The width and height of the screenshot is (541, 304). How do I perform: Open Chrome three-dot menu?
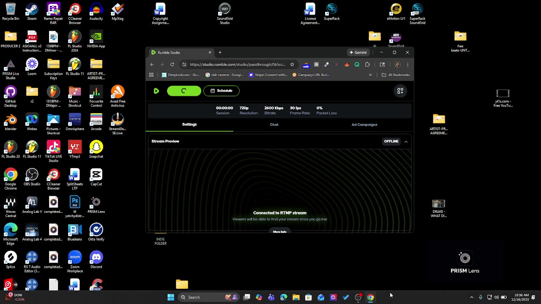407,65
